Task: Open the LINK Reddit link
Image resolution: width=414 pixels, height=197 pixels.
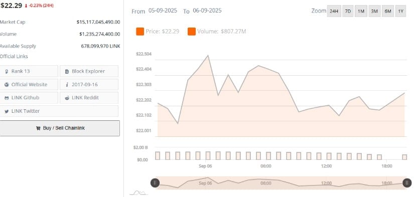Action: [89, 98]
